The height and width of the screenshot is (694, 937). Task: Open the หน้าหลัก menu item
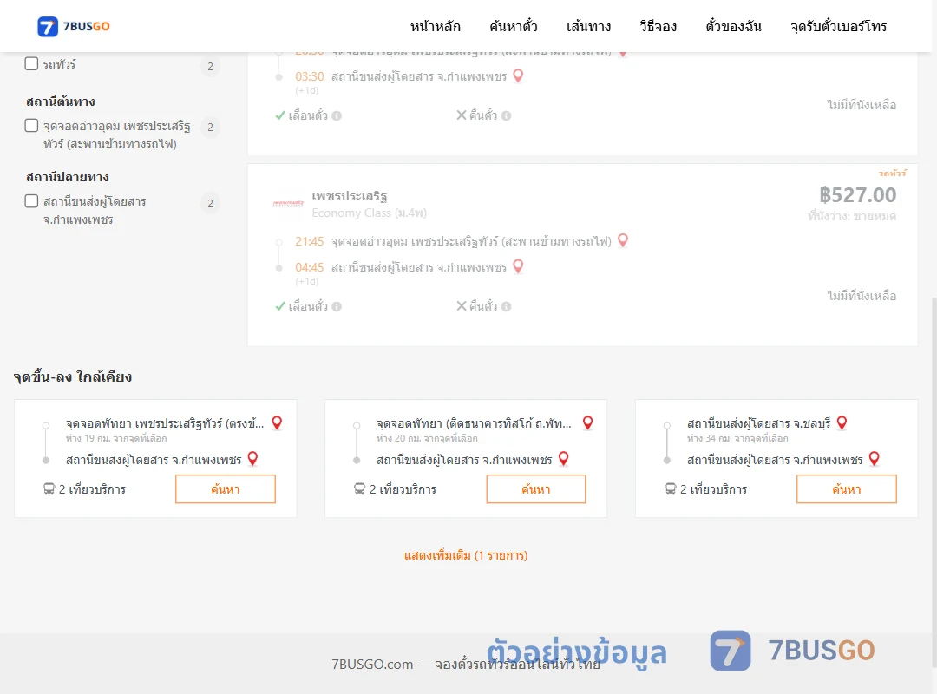pyautogui.click(x=435, y=26)
